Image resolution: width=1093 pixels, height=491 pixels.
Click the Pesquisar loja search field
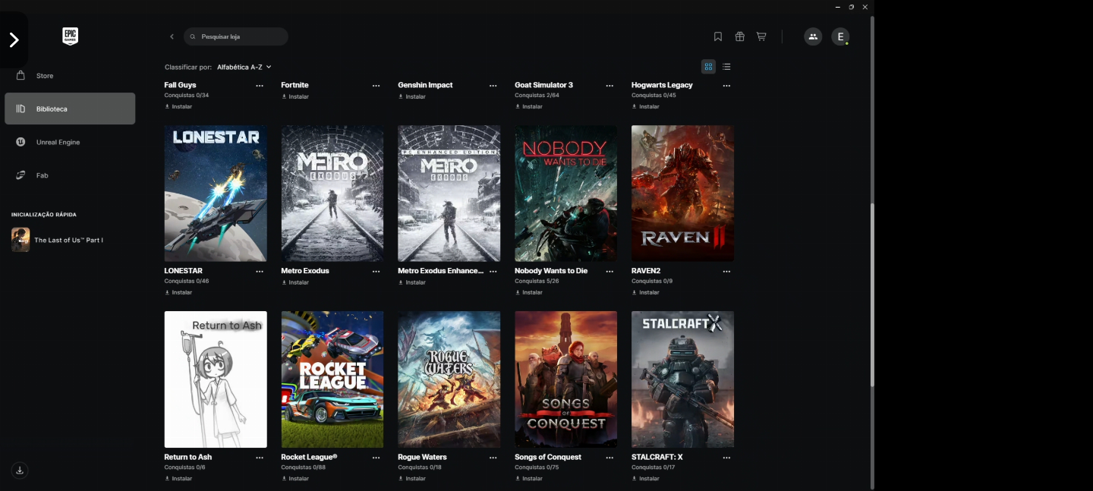(x=236, y=36)
